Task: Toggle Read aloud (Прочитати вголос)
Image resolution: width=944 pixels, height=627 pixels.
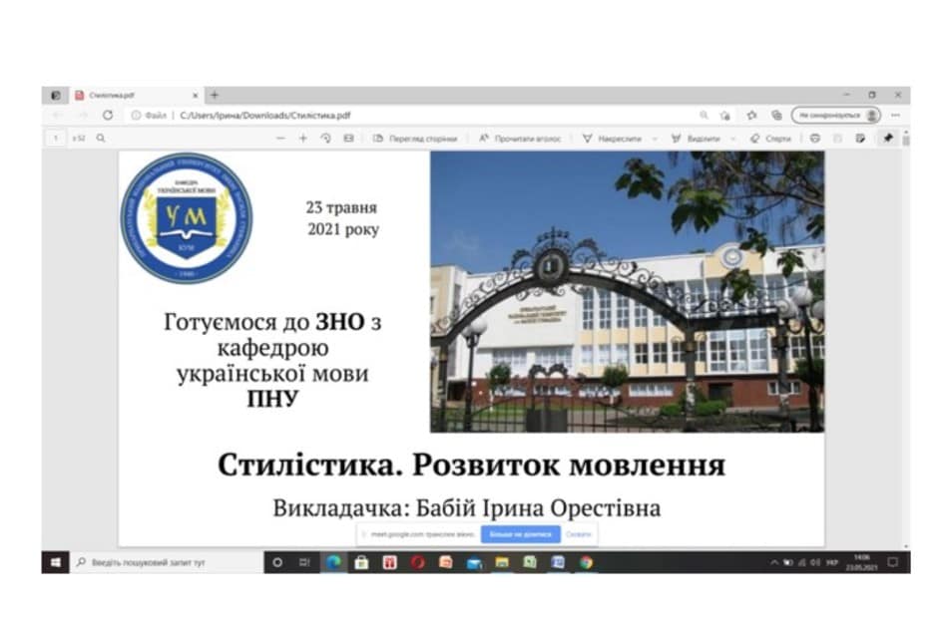Action: click(520, 139)
